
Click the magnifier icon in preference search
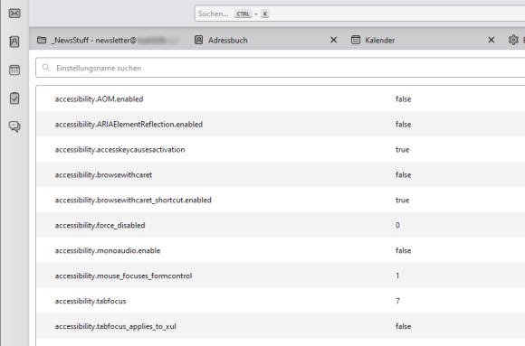pyautogui.click(x=46, y=68)
